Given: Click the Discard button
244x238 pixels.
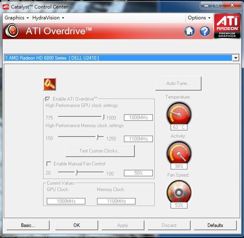Looking at the screenshot, I should click(x=169, y=225).
